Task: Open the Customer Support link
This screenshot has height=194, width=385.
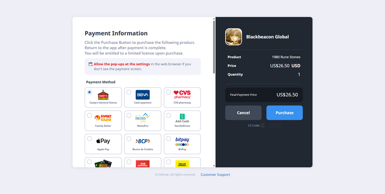Action: pos(215,174)
